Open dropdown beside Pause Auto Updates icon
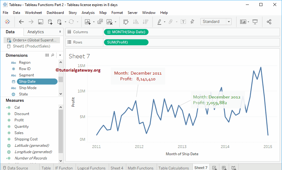The width and height of the screenshot is (282, 170). [x=65, y=22]
